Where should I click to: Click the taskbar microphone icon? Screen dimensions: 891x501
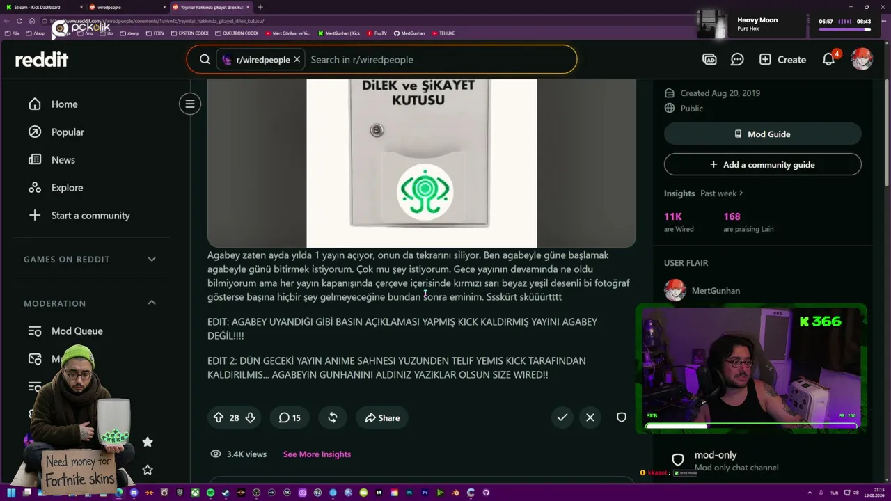tap(821, 493)
